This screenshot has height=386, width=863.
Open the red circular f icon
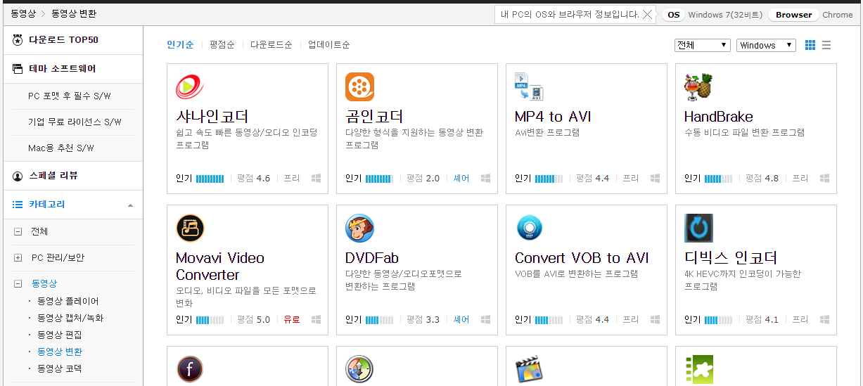point(190,369)
